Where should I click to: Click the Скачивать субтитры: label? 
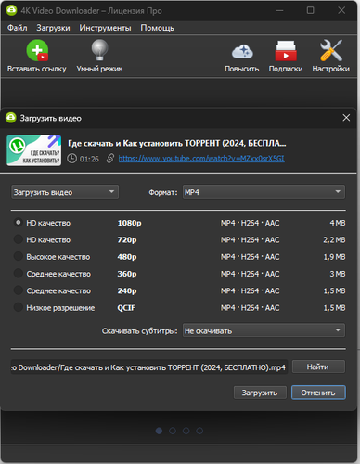pos(140,331)
